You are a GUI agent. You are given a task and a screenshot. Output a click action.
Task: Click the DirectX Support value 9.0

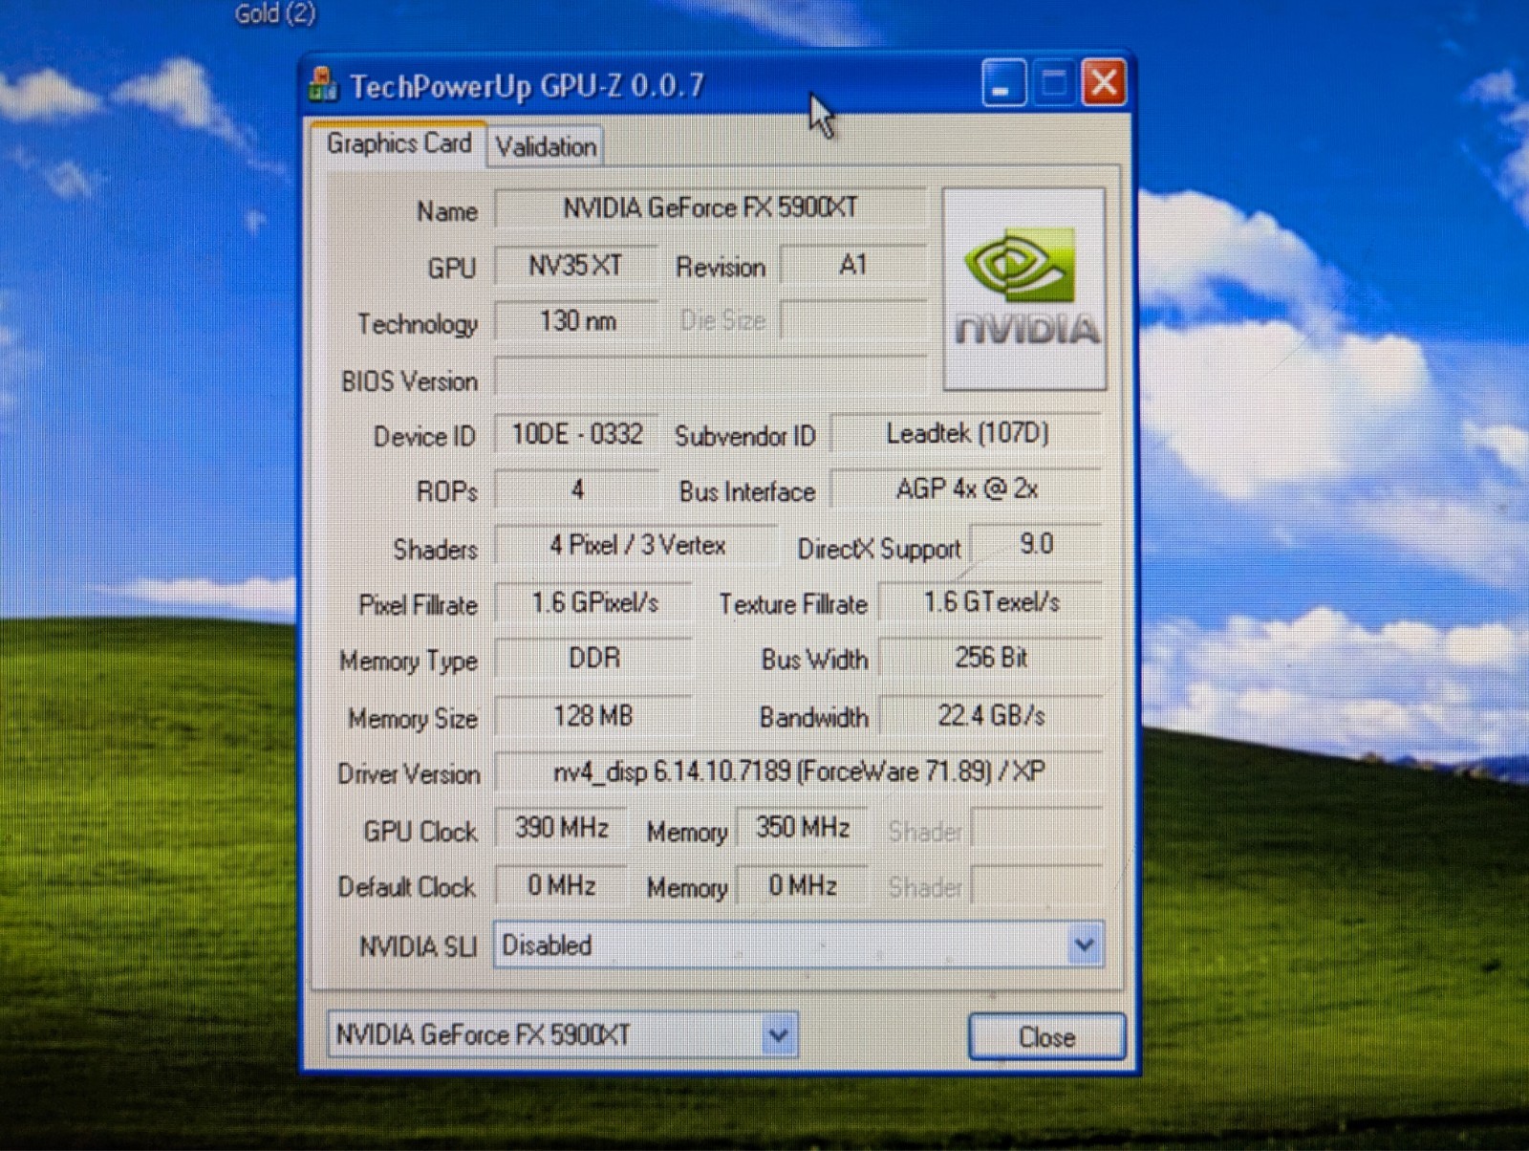coord(1037,544)
